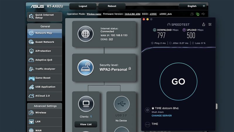Open the Guest Network page

(x=45, y=42)
